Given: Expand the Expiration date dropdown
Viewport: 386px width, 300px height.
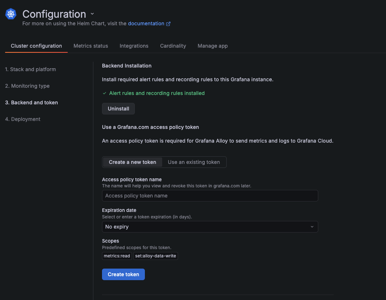Looking at the screenshot, I should [210, 227].
